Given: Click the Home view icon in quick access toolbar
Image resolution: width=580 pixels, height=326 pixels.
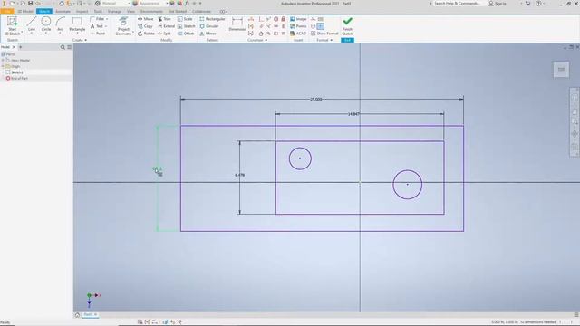Looking at the screenshot, I should [62, 4].
